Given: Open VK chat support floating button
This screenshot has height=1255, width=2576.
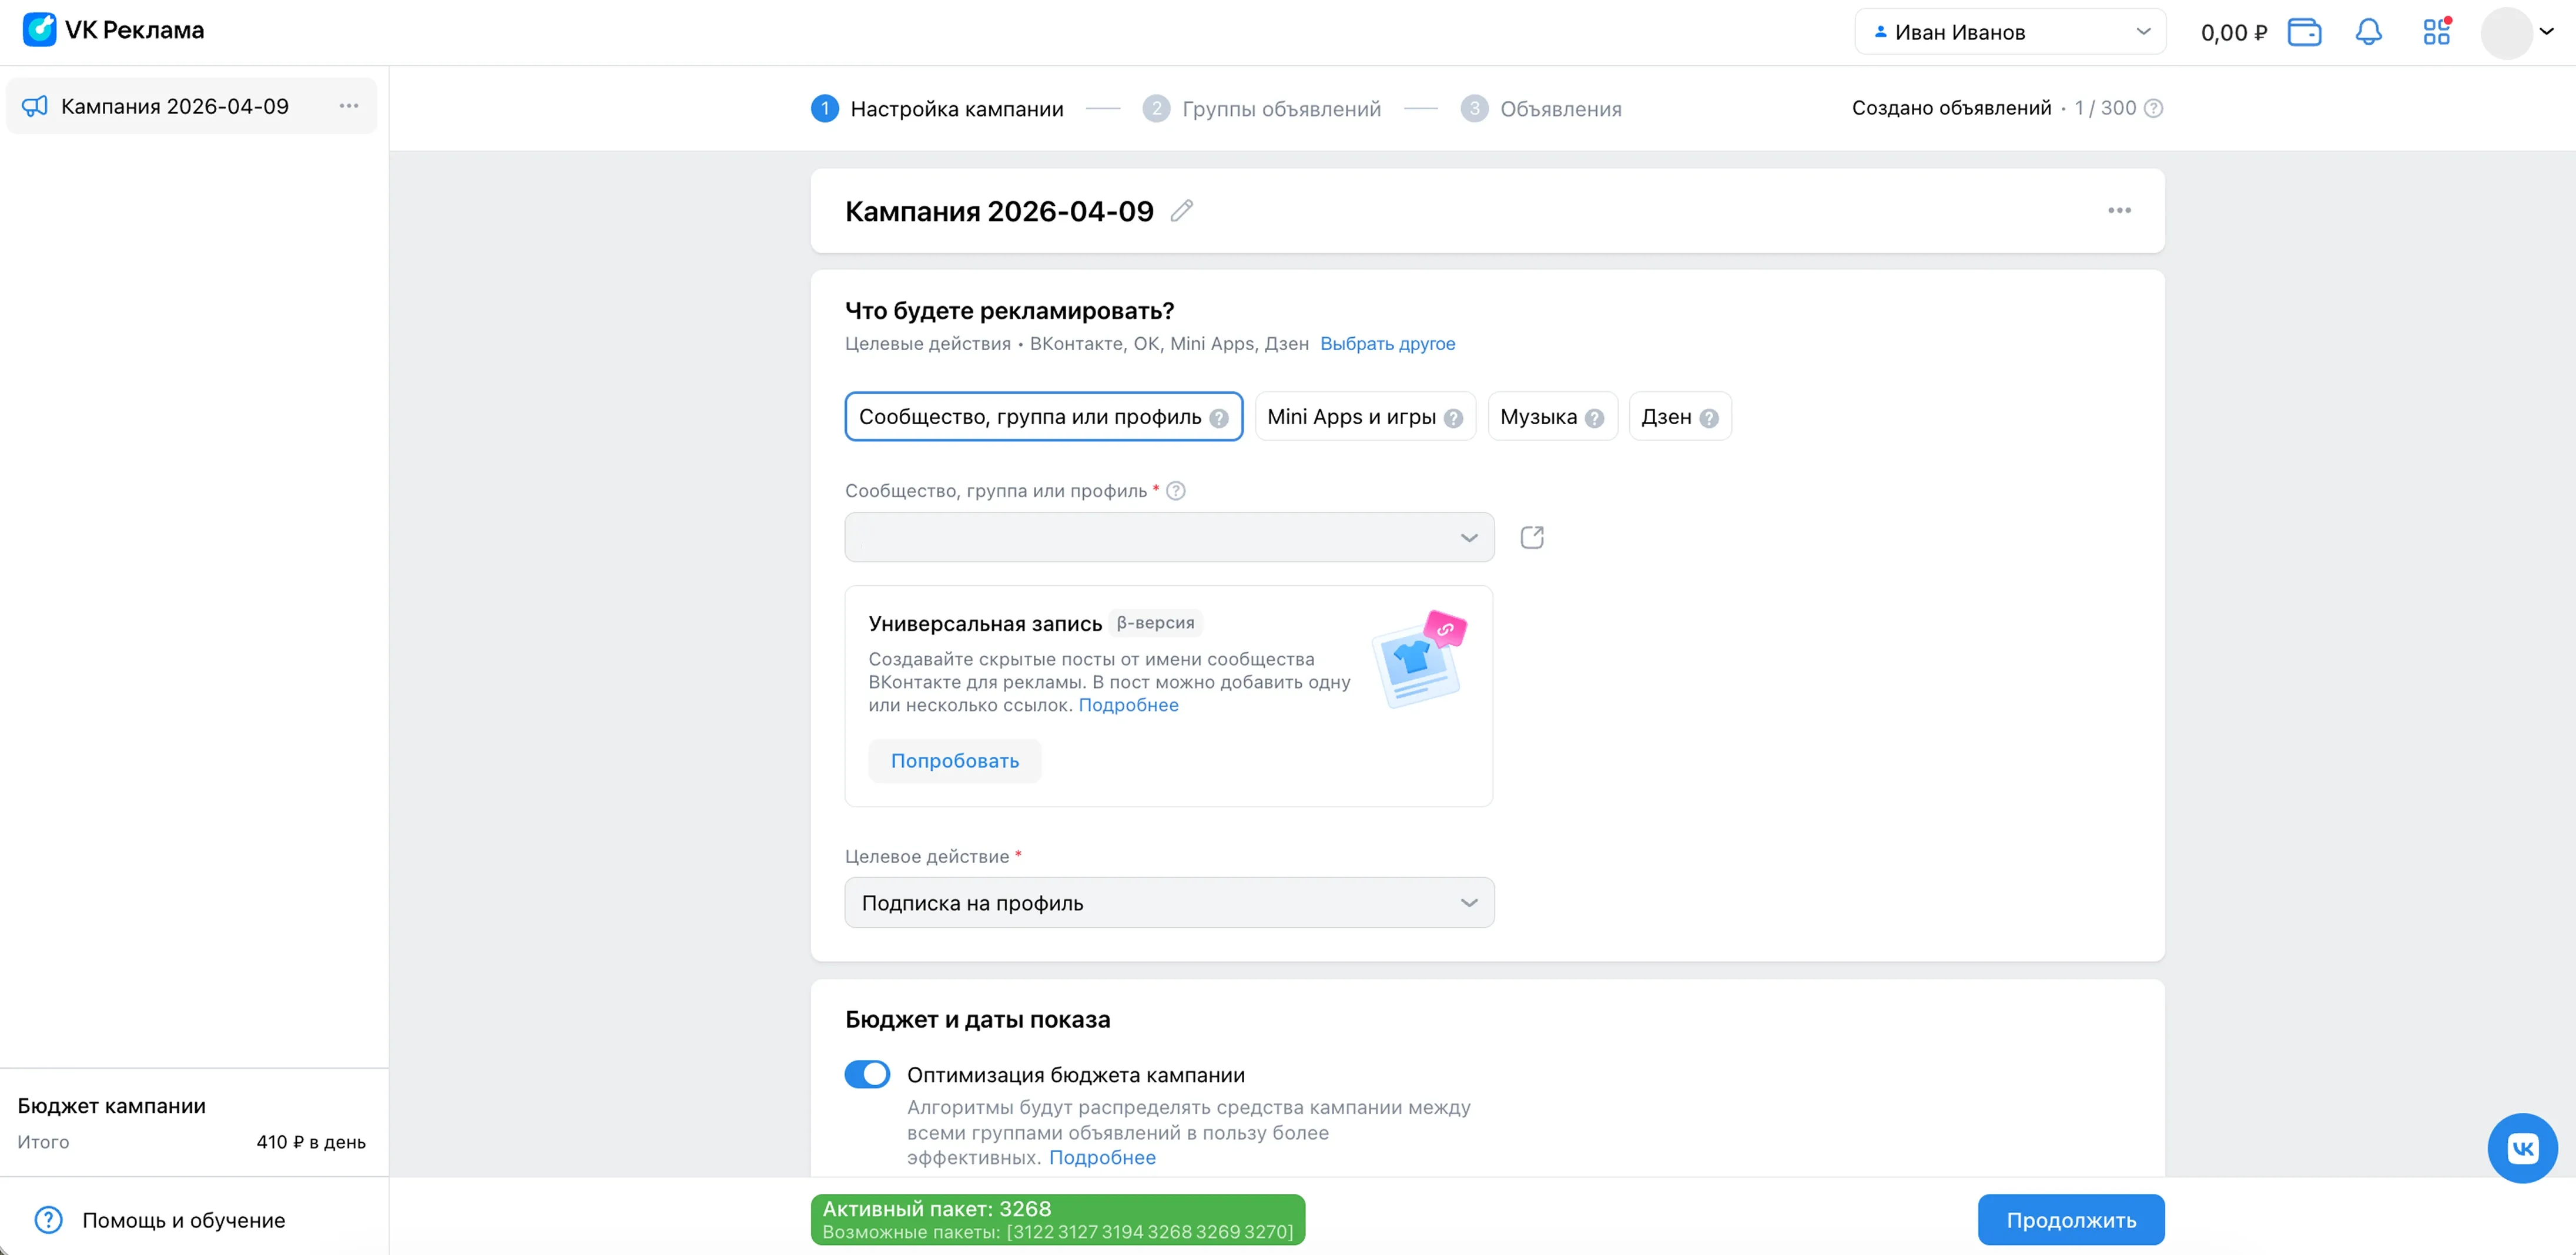Looking at the screenshot, I should [x=2522, y=1148].
